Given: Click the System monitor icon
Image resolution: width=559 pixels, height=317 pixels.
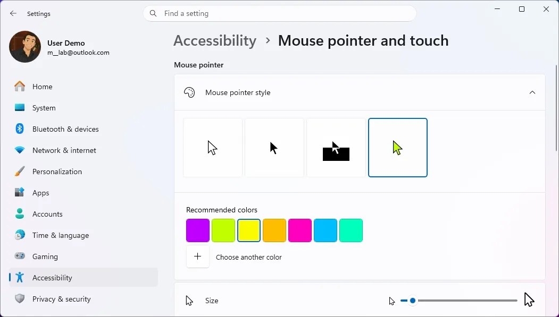Looking at the screenshot, I should click(x=20, y=107).
